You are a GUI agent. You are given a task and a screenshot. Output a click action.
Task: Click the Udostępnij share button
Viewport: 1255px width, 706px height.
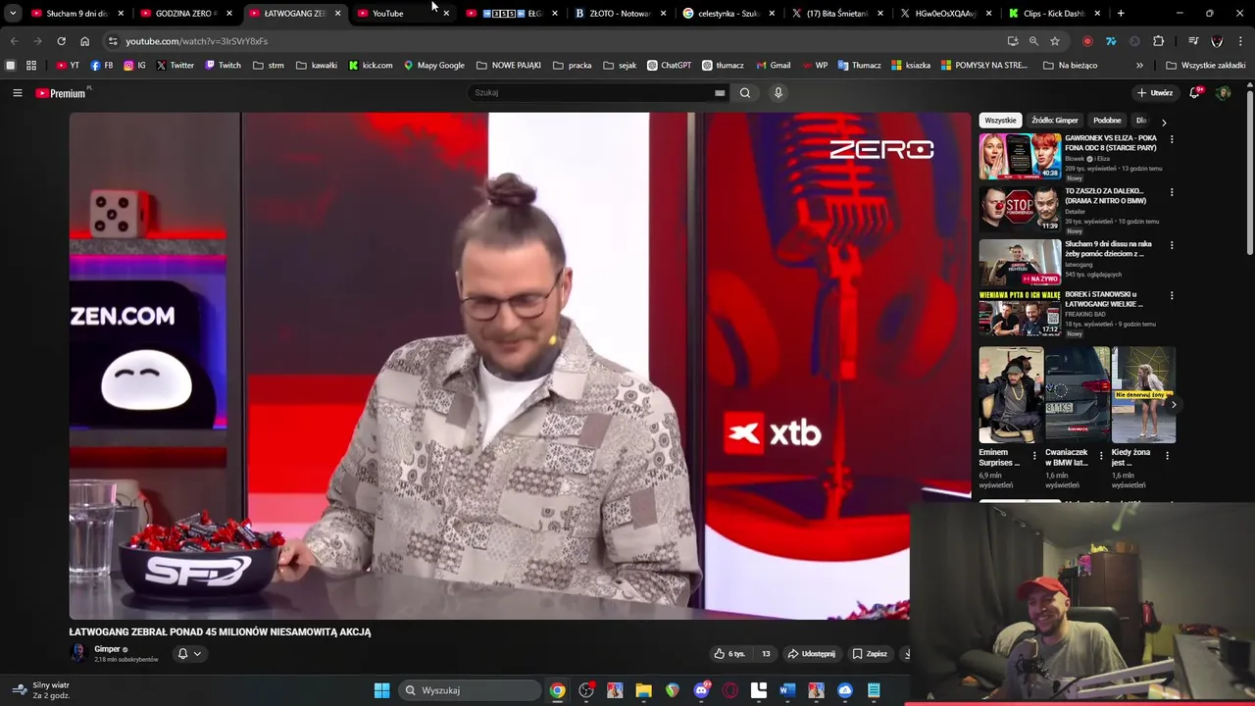coord(811,654)
